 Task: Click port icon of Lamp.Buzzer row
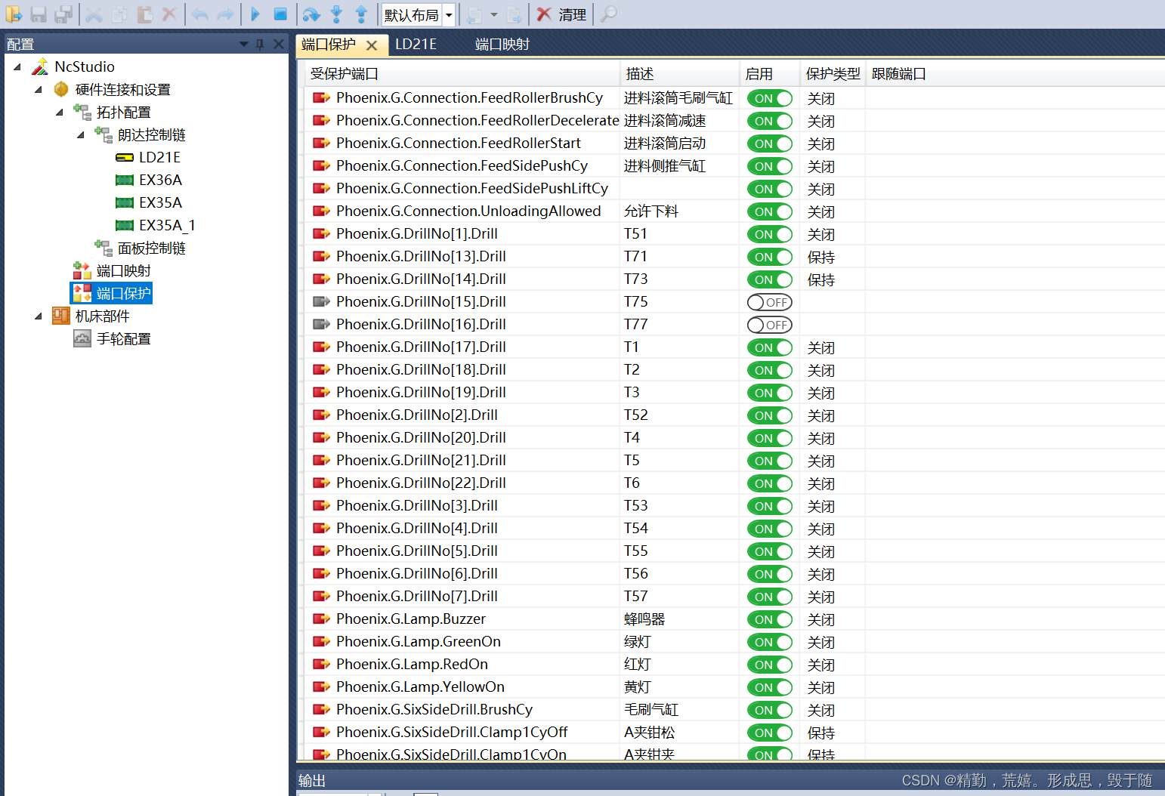click(321, 619)
